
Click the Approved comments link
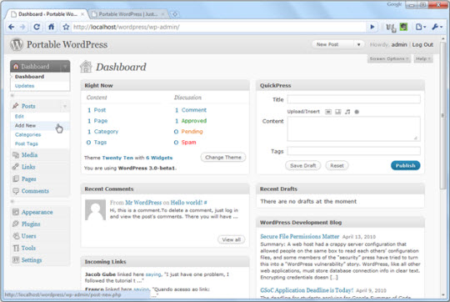pyautogui.click(x=193, y=121)
